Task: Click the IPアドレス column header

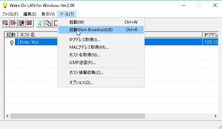Action: tap(211, 35)
